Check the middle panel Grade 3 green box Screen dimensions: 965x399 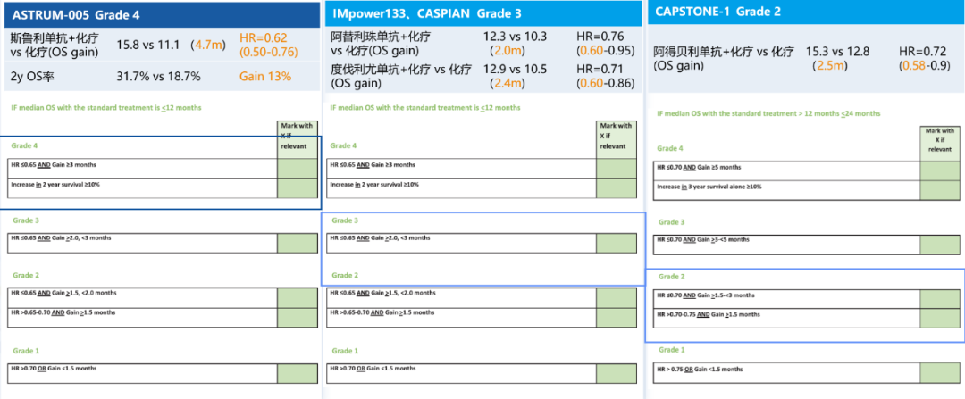pos(617,244)
